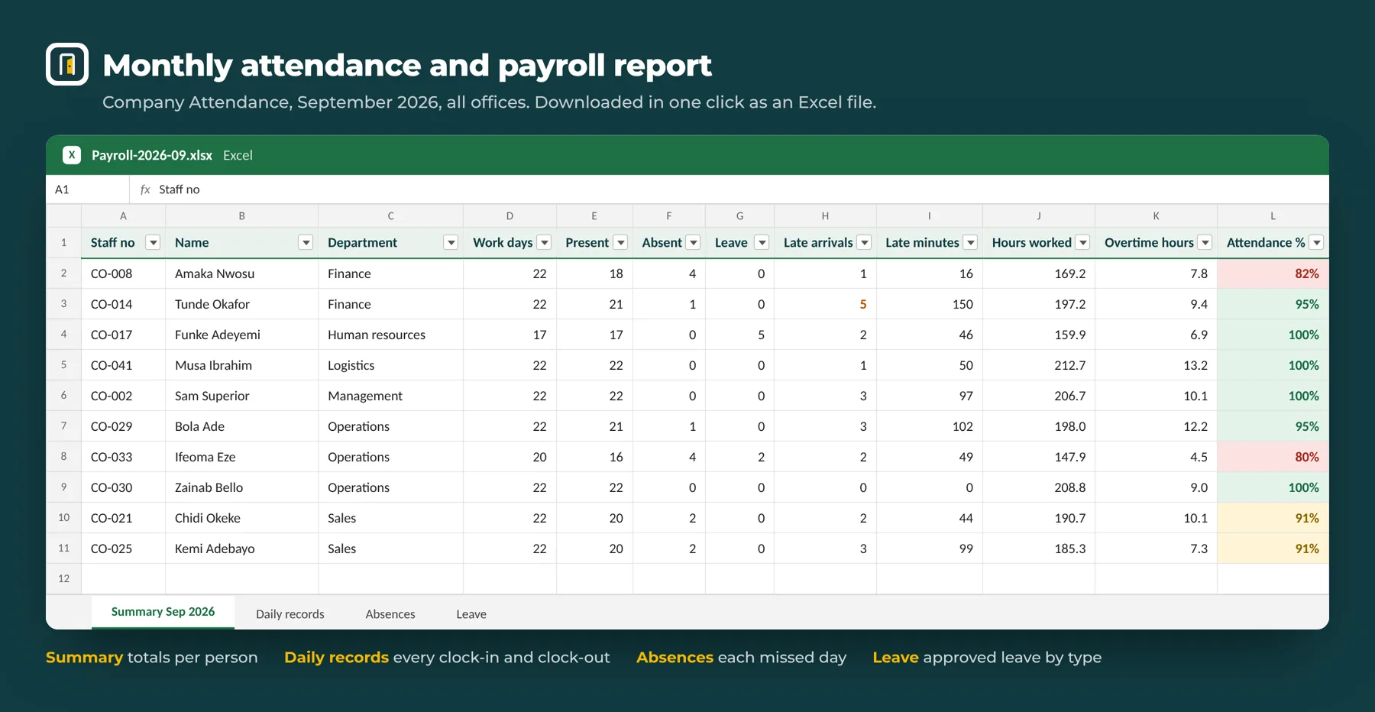
Task: Click the formula bar showing Staff no
Action: pyautogui.click(x=730, y=189)
